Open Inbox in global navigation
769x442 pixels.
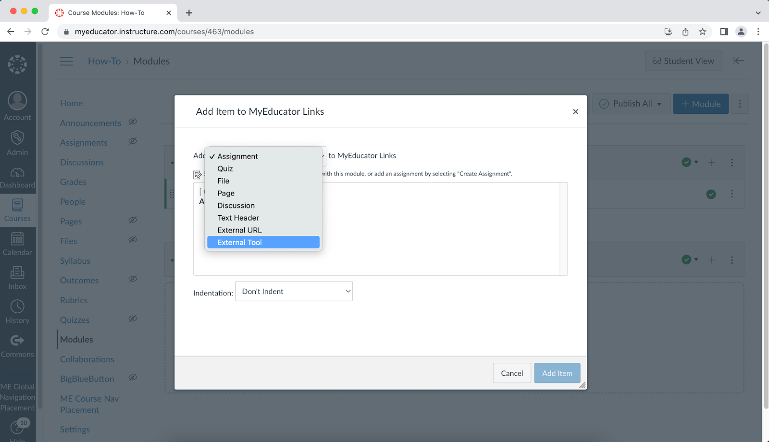pos(17,278)
